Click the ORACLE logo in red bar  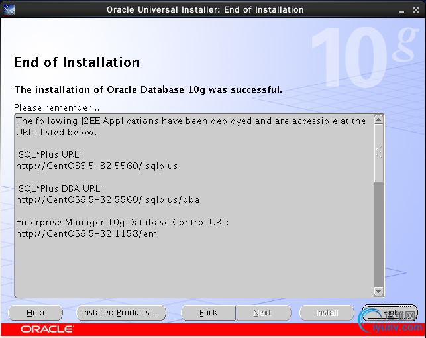click(47, 329)
